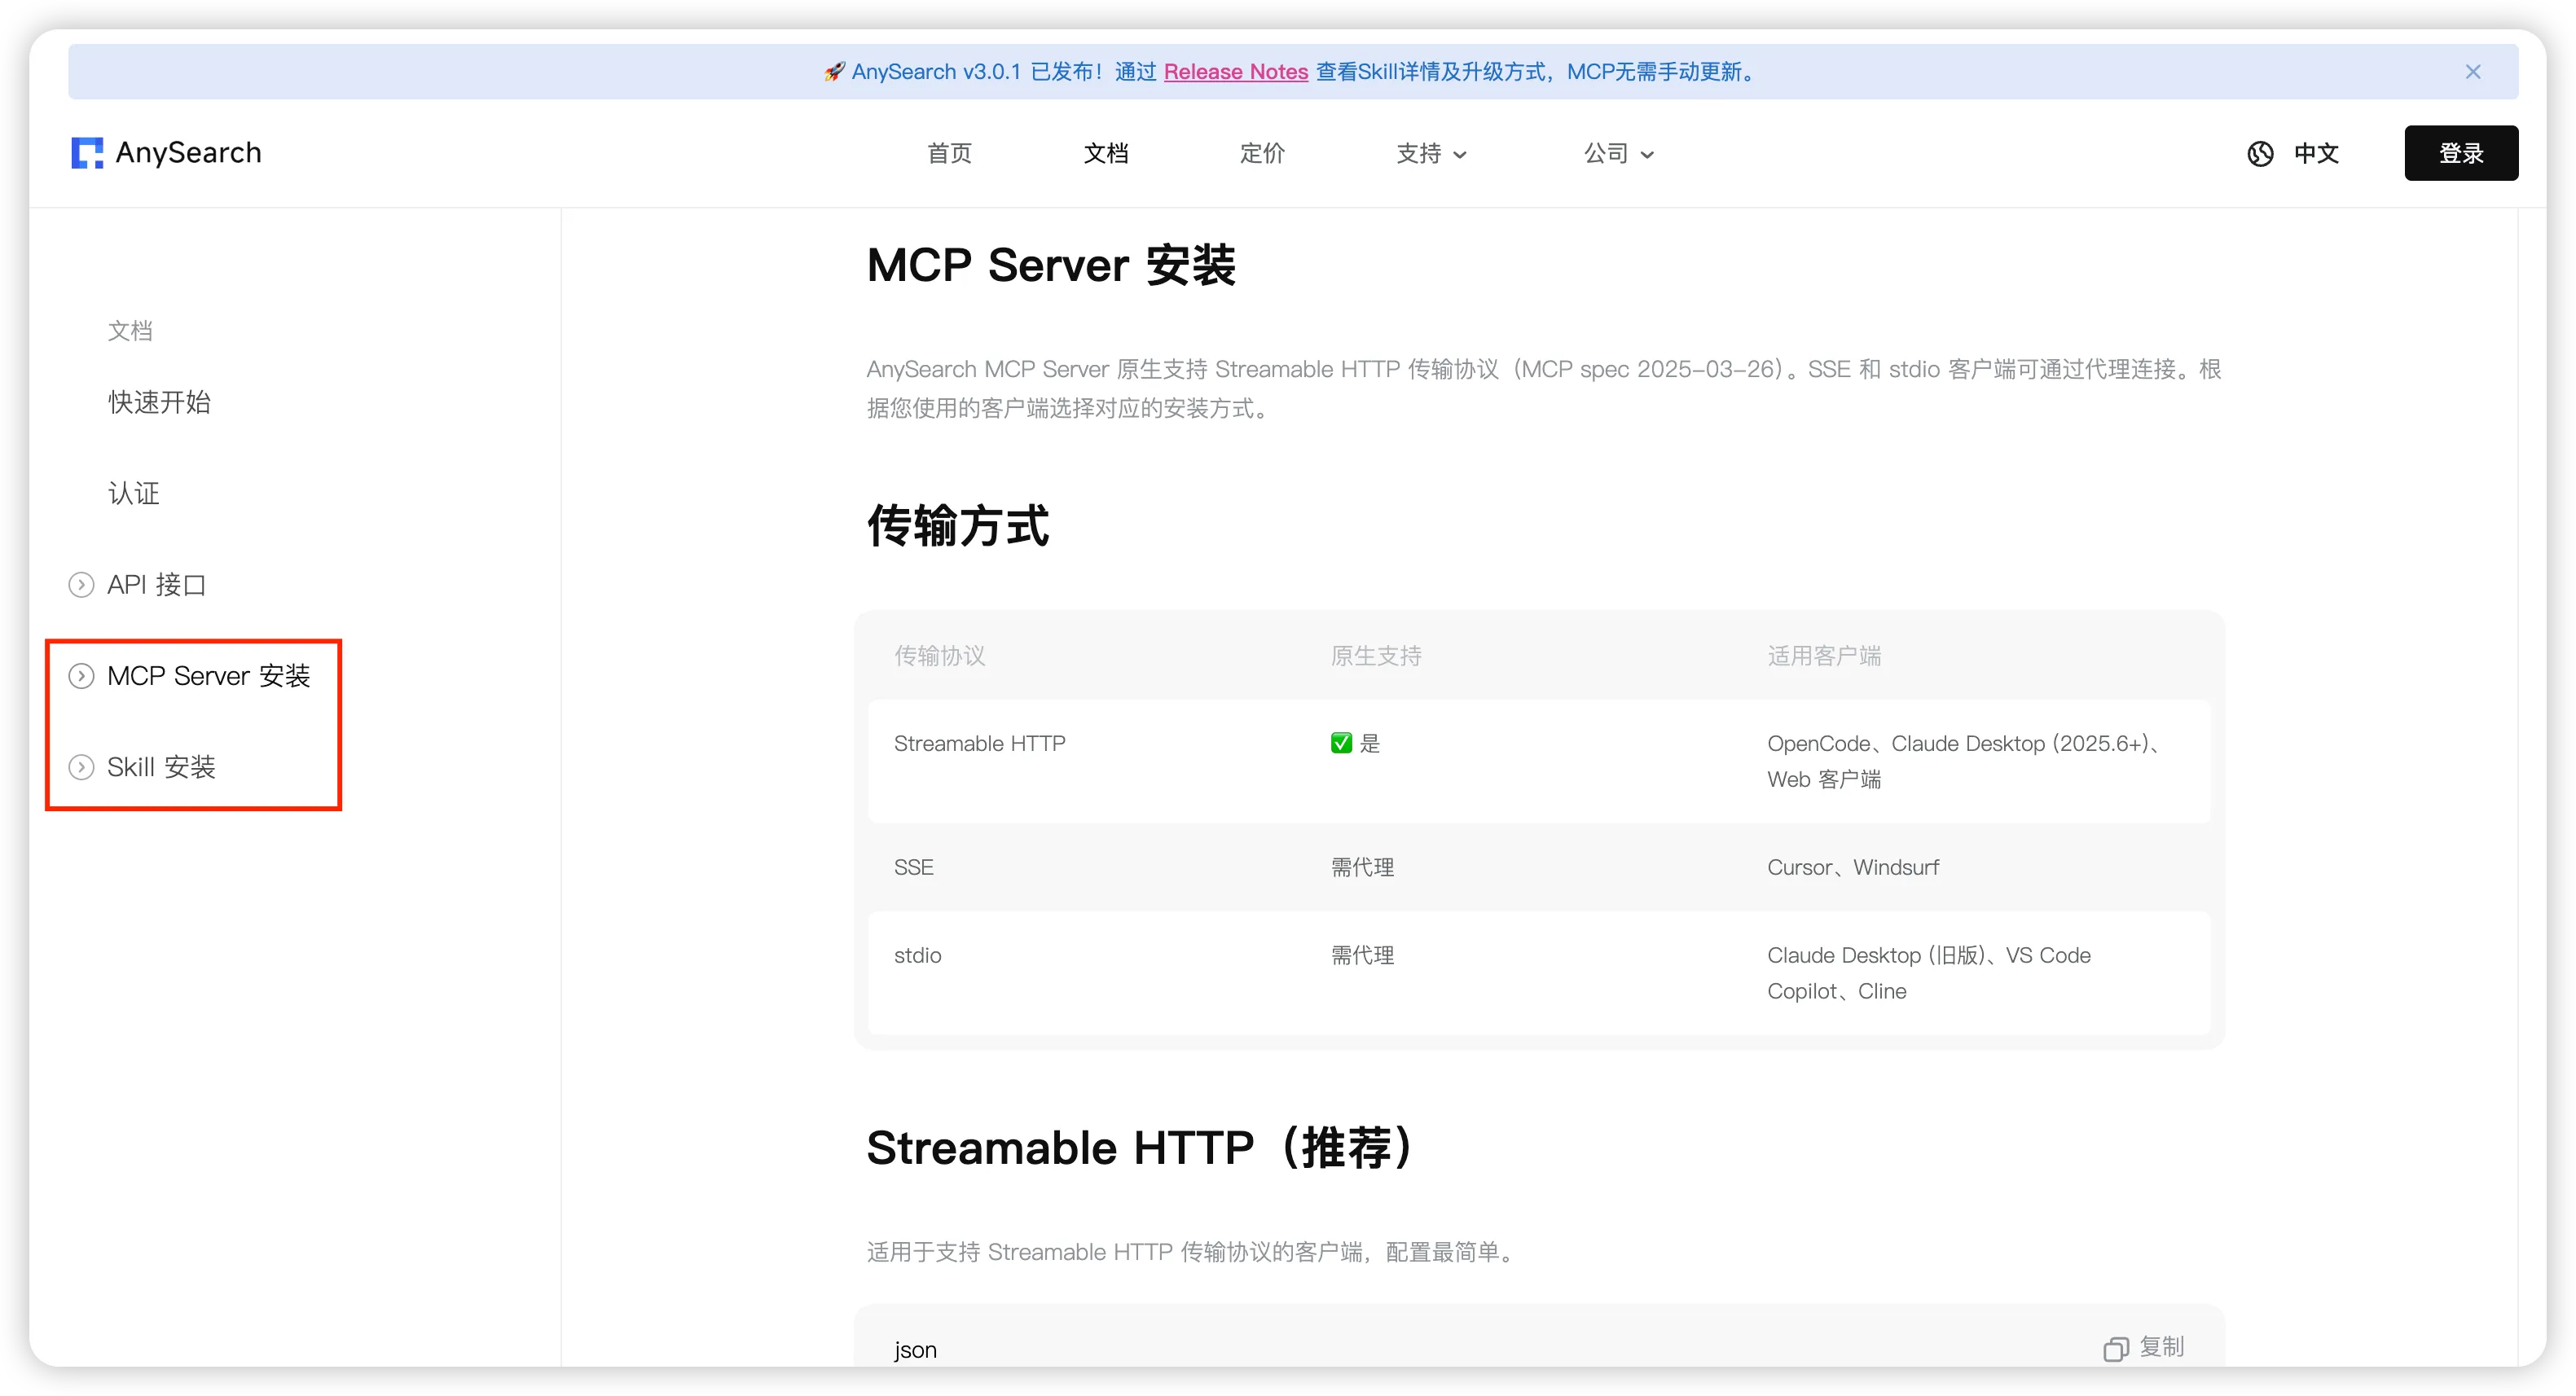Click the AnySearch logo icon
This screenshot has width=2576, height=1396.
click(87, 153)
